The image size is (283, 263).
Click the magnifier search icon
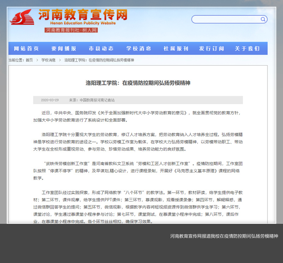point(263,19)
